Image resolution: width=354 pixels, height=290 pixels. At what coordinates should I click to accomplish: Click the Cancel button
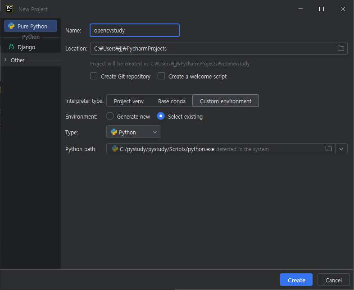coord(333,280)
